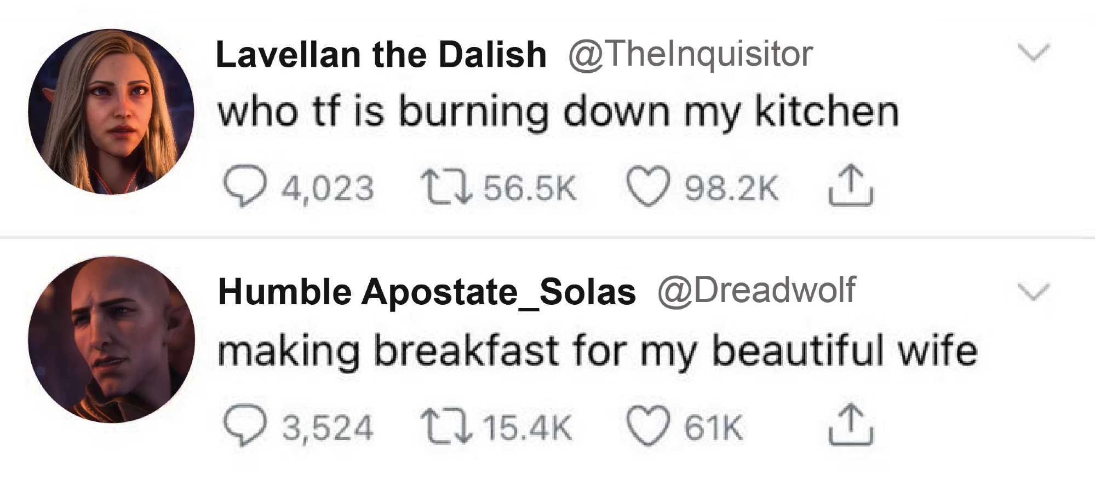Like the burning kitchen tweet
Viewport: 1095px width, 481px height.
coord(648,186)
